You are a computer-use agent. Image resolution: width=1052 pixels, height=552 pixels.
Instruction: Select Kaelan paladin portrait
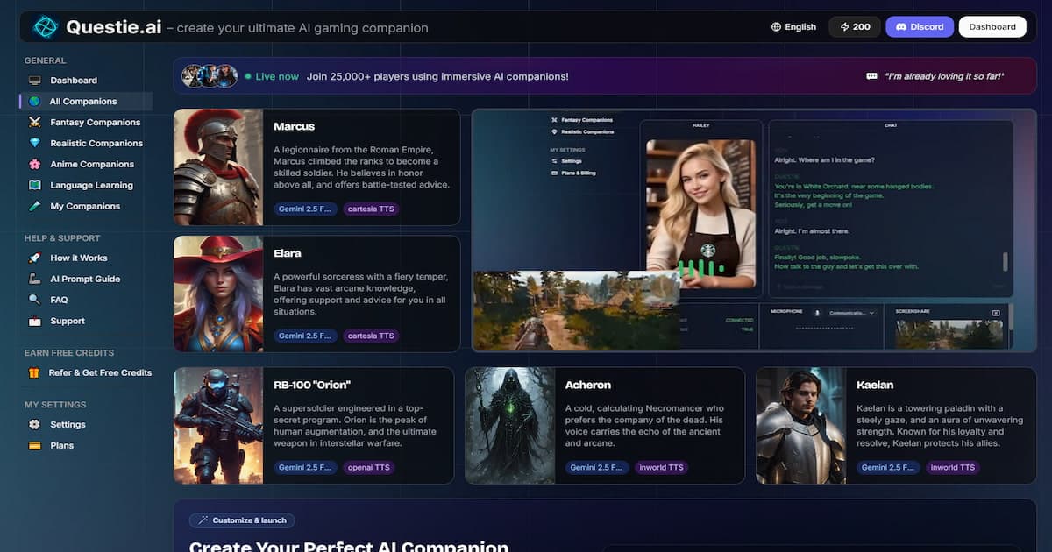pos(801,426)
